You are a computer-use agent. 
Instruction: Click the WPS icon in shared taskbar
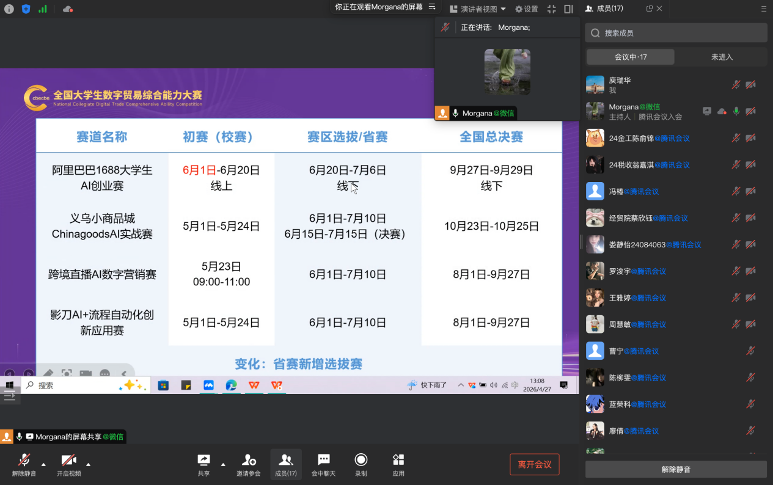pos(254,385)
